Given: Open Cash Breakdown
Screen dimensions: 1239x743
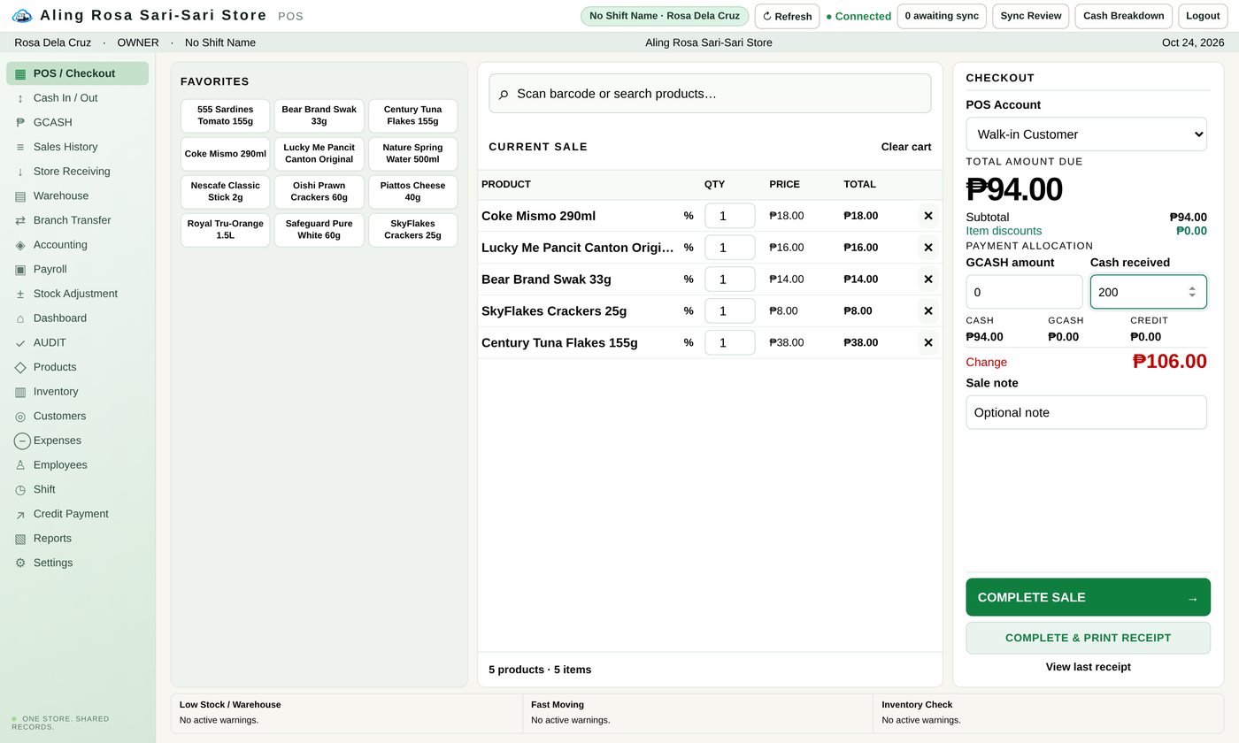Looking at the screenshot, I should pyautogui.click(x=1123, y=16).
